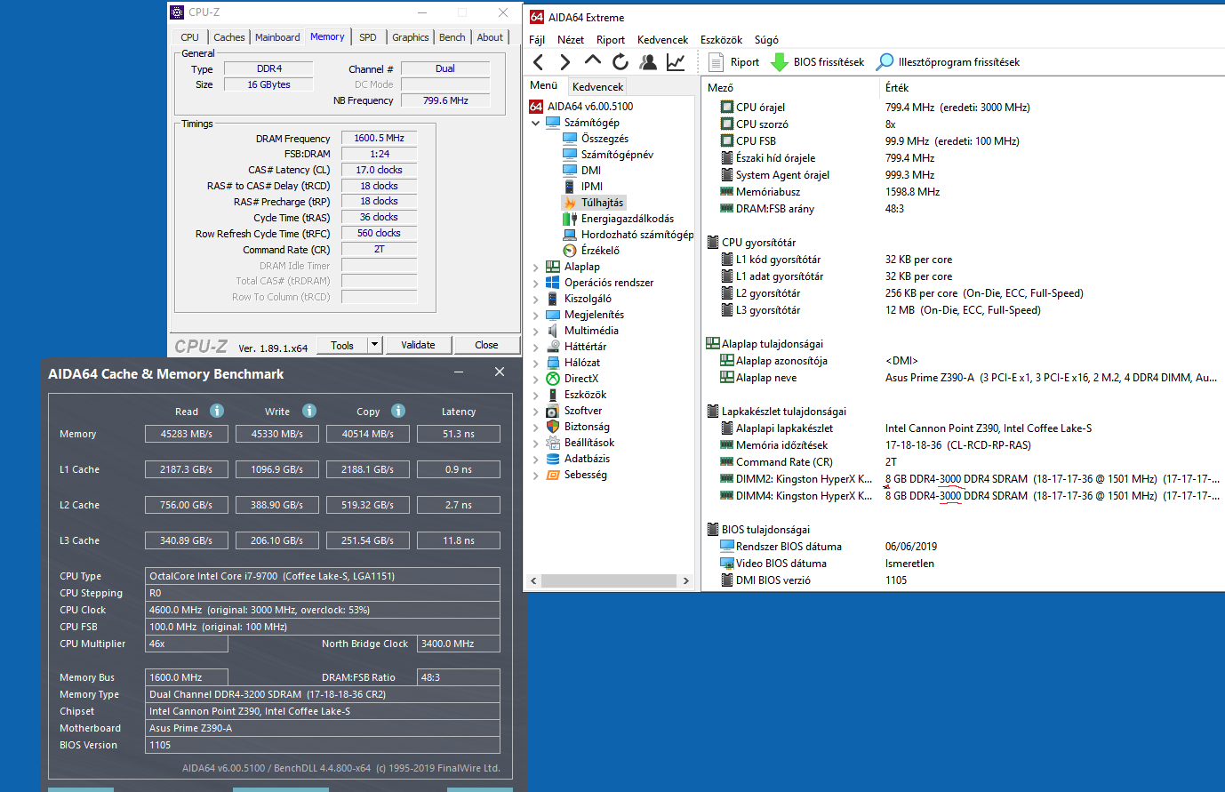The image size is (1225, 792).
Task: Open the Eszközök menu in menu bar
Action: pyautogui.click(x=721, y=40)
